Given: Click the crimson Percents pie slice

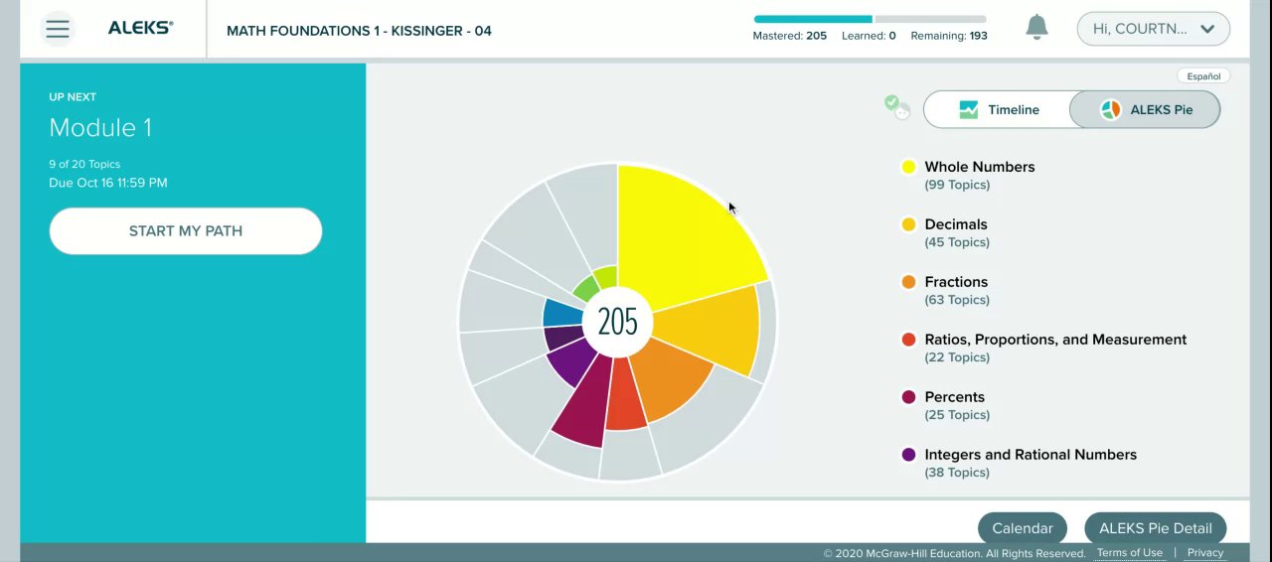Looking at the screenshot, I should [x=584, y=405].
